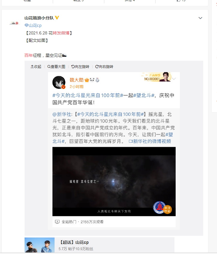
Task: Open 查看大图 to view full image
Action: point(56,67)
